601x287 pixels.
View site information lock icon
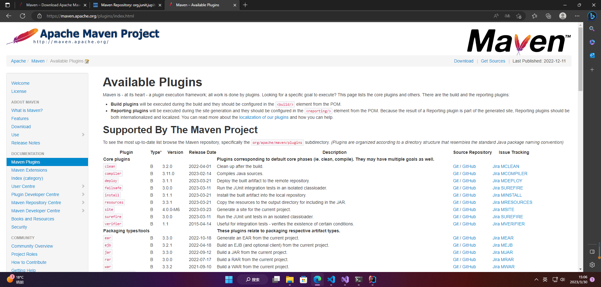(x=39, y=16)
